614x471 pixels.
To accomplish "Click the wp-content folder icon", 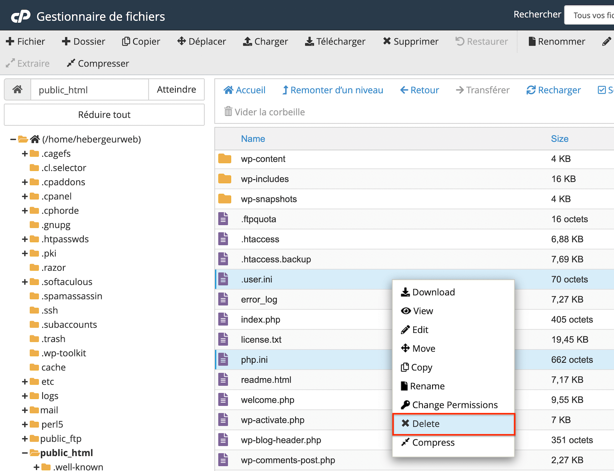I will coord(224,159).
